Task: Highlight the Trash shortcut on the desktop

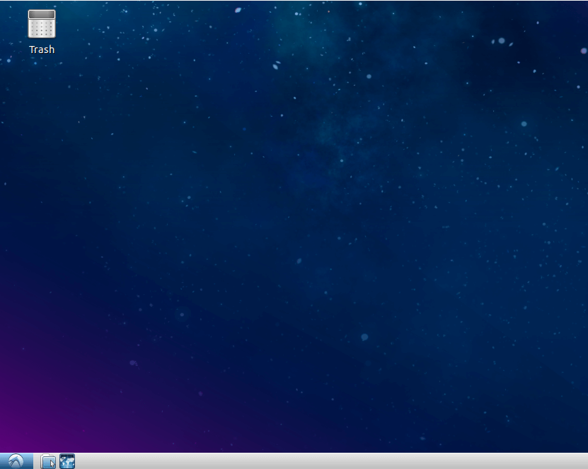Action: pos(42,33)
